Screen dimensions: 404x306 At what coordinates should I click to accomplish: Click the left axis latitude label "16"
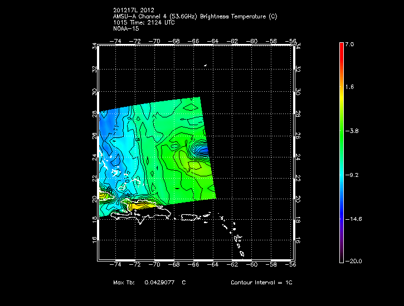[x=95, y=240]
